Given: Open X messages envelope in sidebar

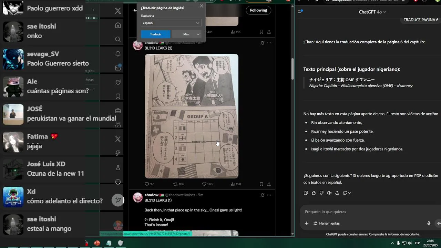Looking at the screenshot, I should (118, 68).
